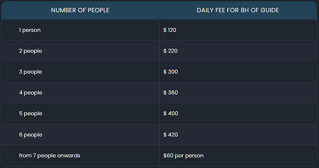Click the $ 220 fee value
The image size is (319, 168).
tap(170, 51)
